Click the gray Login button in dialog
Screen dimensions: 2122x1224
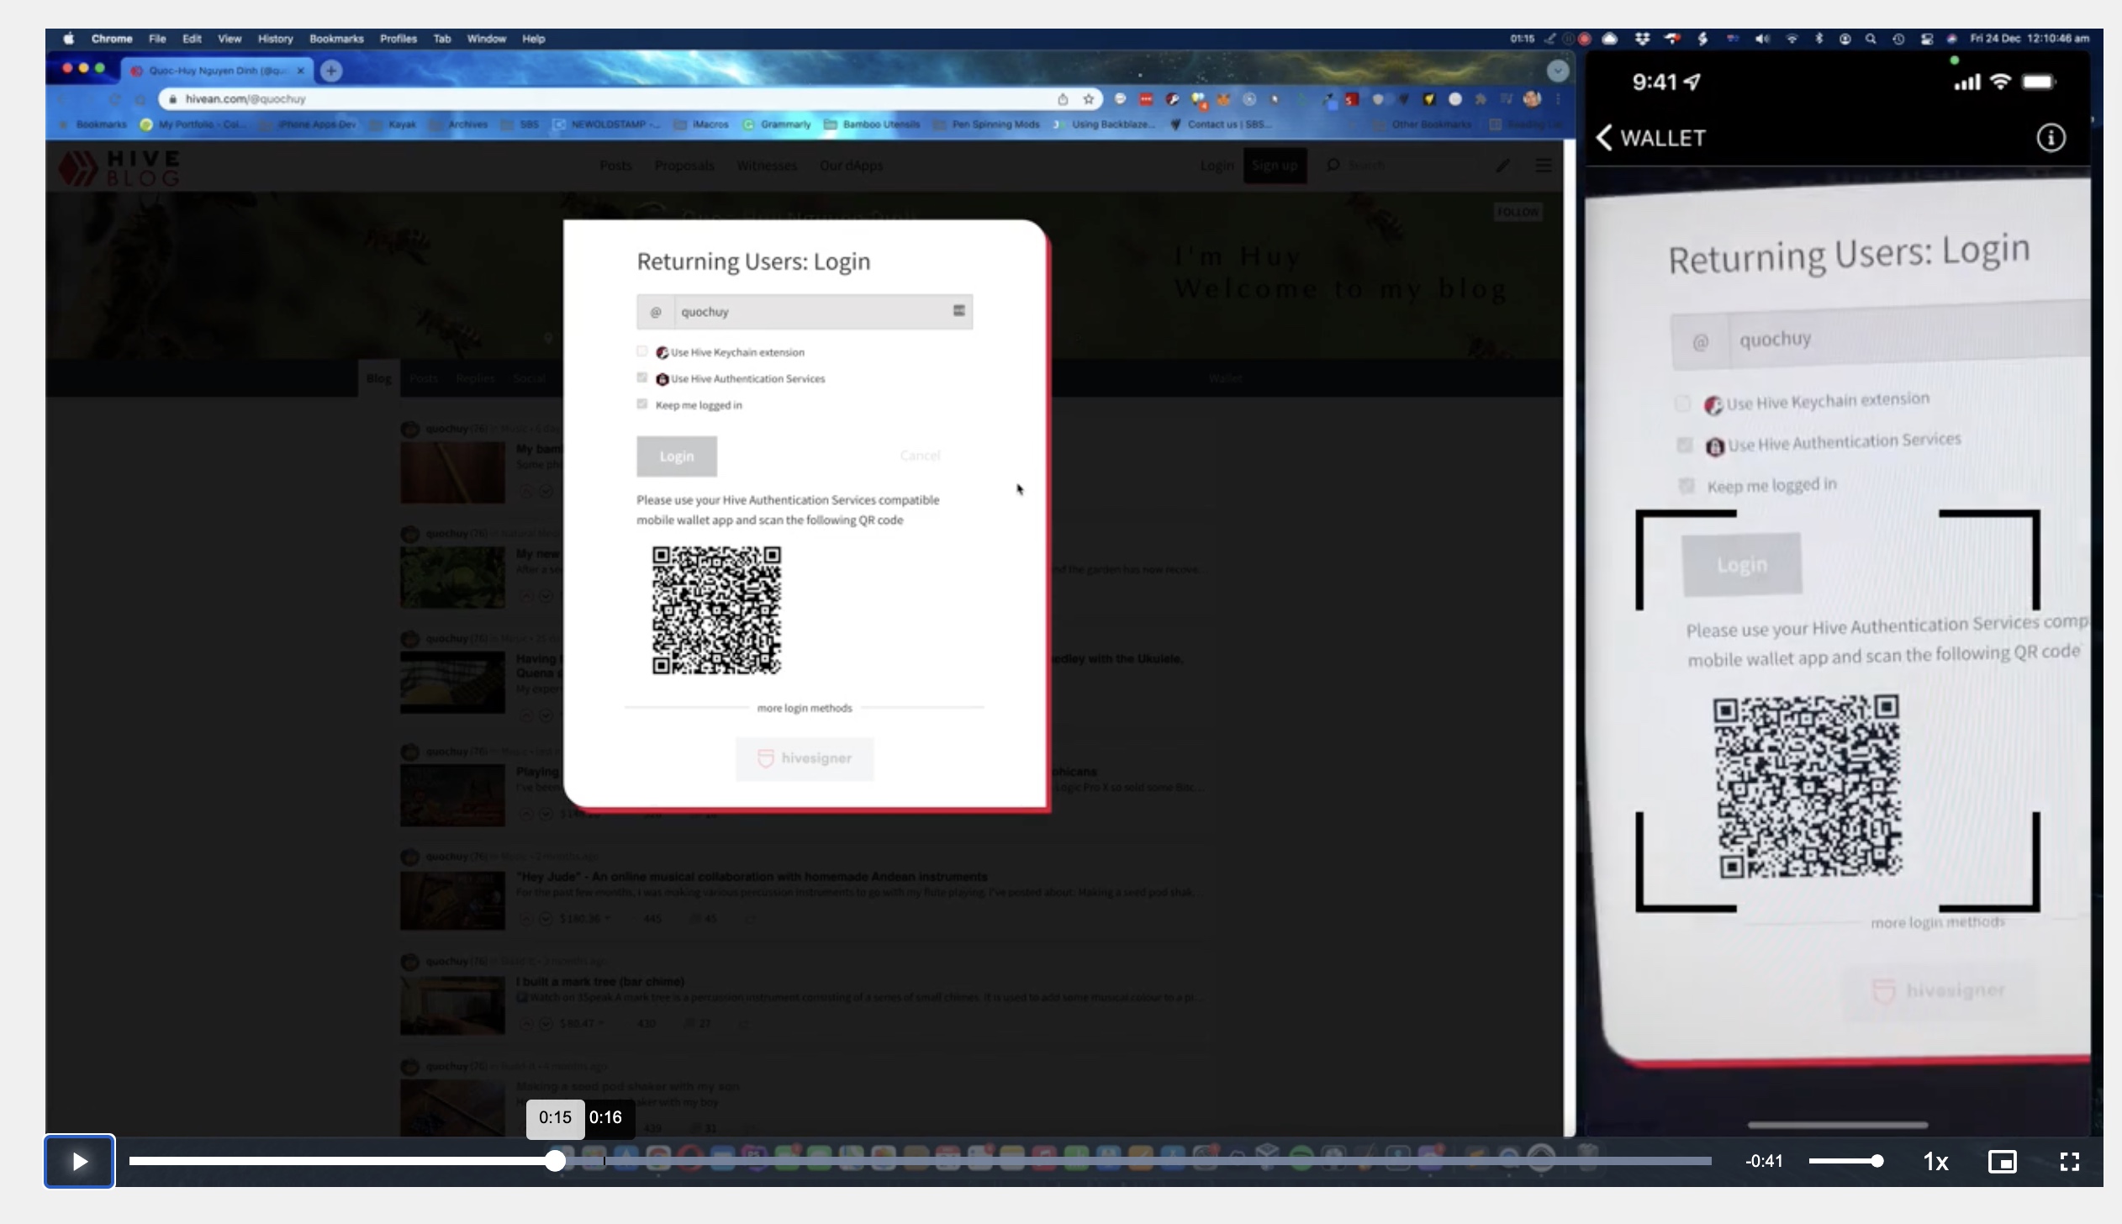tap(677, 456)
